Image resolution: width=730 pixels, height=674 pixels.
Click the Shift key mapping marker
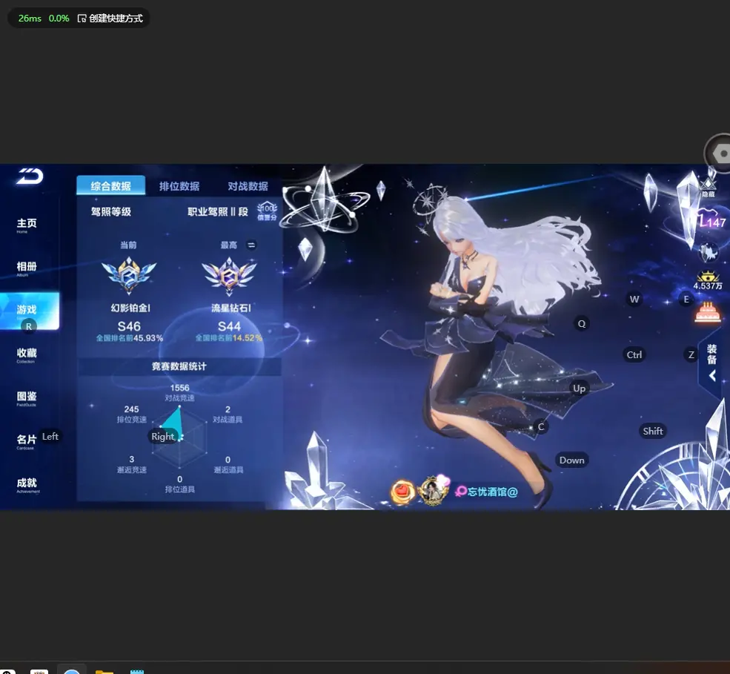click(x=653, y=432)
